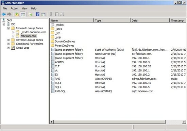This screenshot has height=131, width=187.
Task: Select the DC server icon in tree
Action: tap(8, 24)
